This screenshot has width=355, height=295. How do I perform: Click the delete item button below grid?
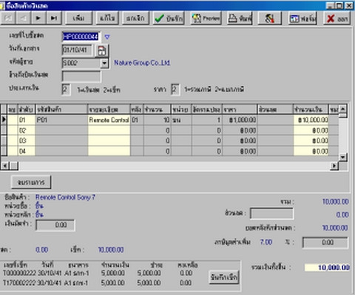click(31, 182)
